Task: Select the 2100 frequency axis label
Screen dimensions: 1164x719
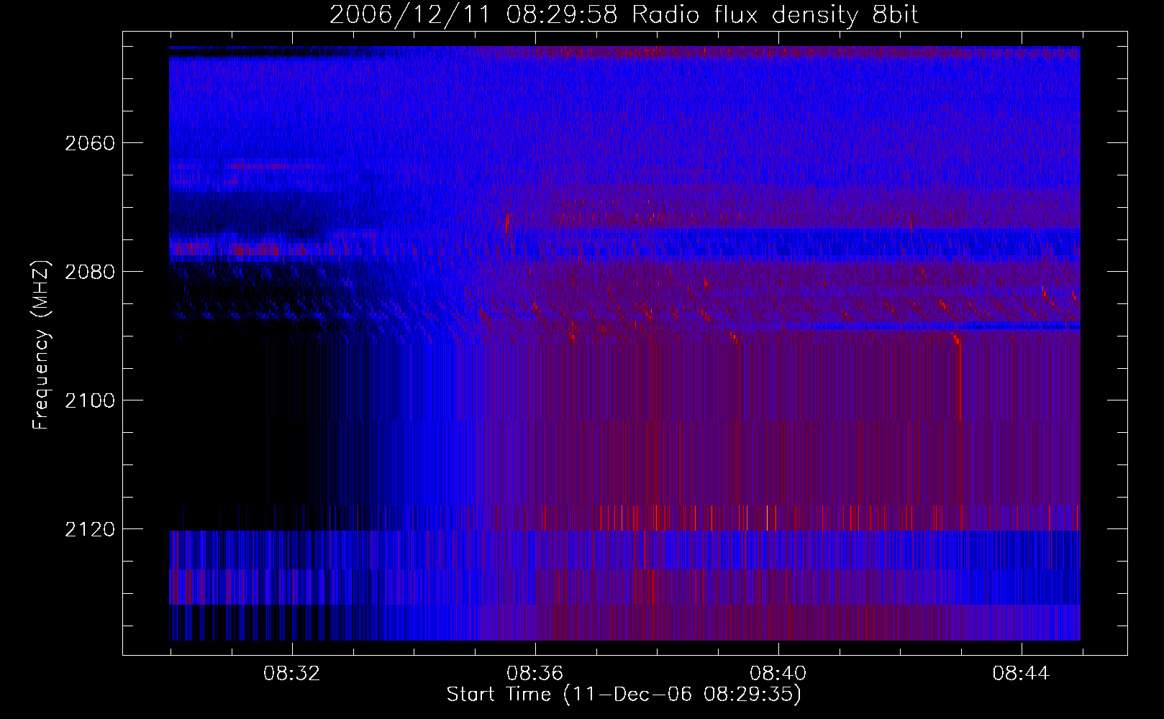Action: pyautogui.click(x=90, y=400)
